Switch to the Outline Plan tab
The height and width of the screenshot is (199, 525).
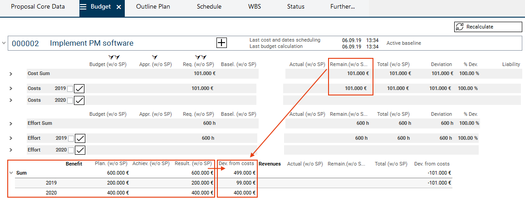[x=153, y=7]
